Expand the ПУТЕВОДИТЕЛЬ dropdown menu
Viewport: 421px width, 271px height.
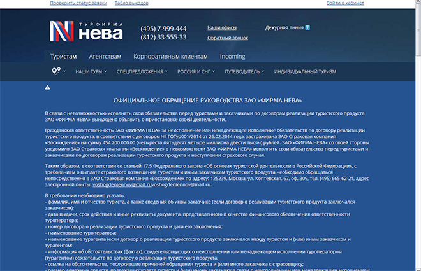point(244,71)
